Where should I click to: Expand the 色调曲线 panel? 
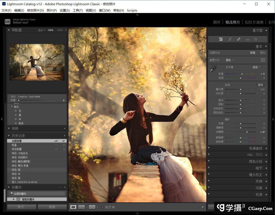click(256, 148)
